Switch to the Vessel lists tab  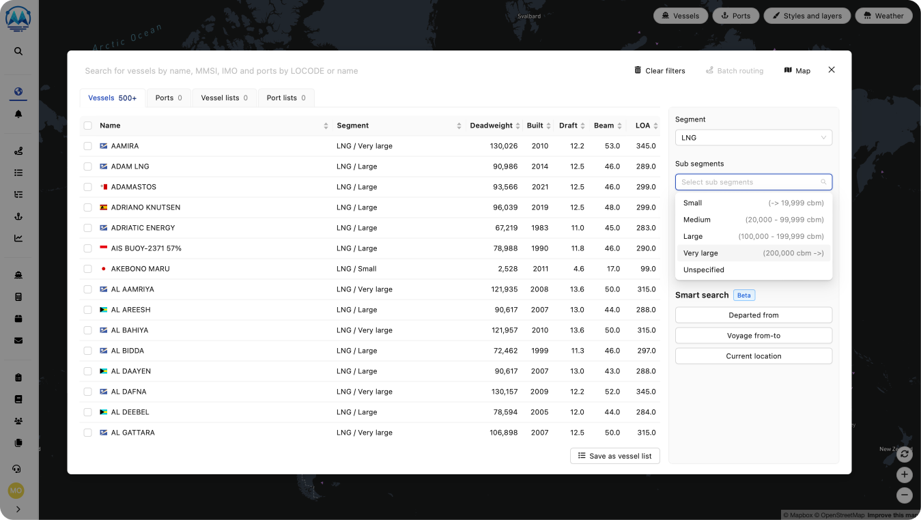224,98
